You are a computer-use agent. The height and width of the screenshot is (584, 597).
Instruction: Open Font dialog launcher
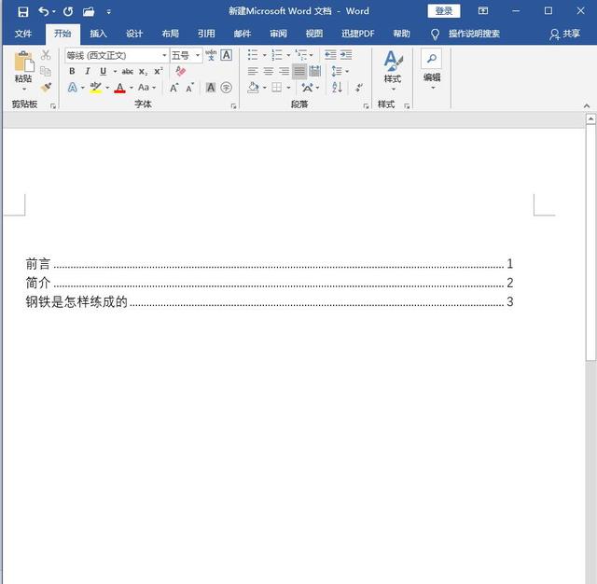[x=233, y=106]
